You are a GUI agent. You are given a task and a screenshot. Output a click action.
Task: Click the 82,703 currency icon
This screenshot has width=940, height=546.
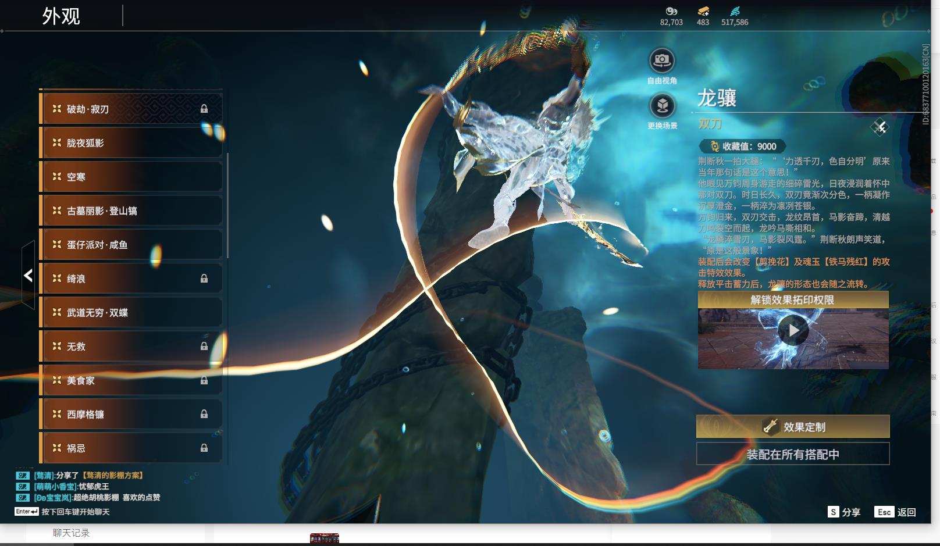click(x=671, y=11)
